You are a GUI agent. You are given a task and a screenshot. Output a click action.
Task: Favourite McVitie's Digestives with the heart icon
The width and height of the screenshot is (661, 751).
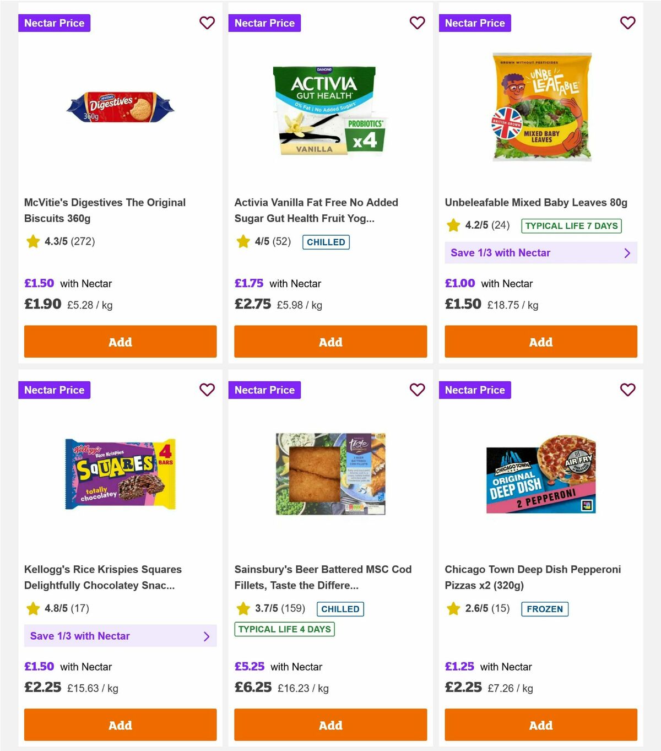coord(207,23)
